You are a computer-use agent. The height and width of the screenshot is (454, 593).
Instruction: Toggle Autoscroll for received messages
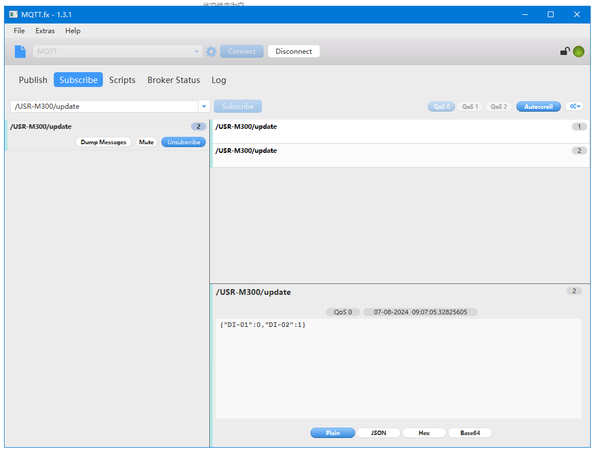click(538, 106)
